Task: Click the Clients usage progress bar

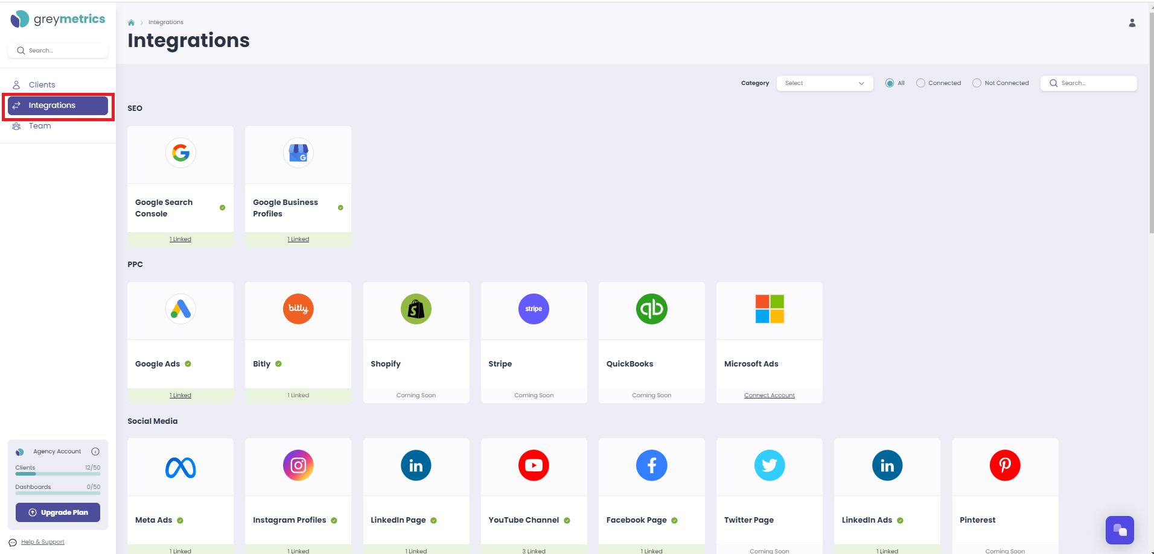Action: tap(58, 474)
